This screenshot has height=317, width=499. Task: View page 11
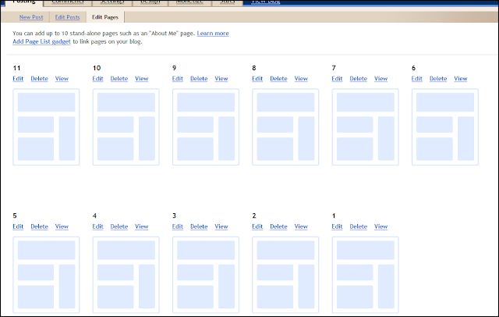[x=62, y=78]
